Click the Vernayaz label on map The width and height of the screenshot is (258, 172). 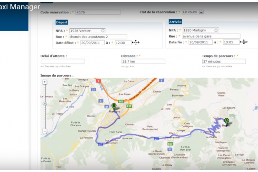[83, 80]
